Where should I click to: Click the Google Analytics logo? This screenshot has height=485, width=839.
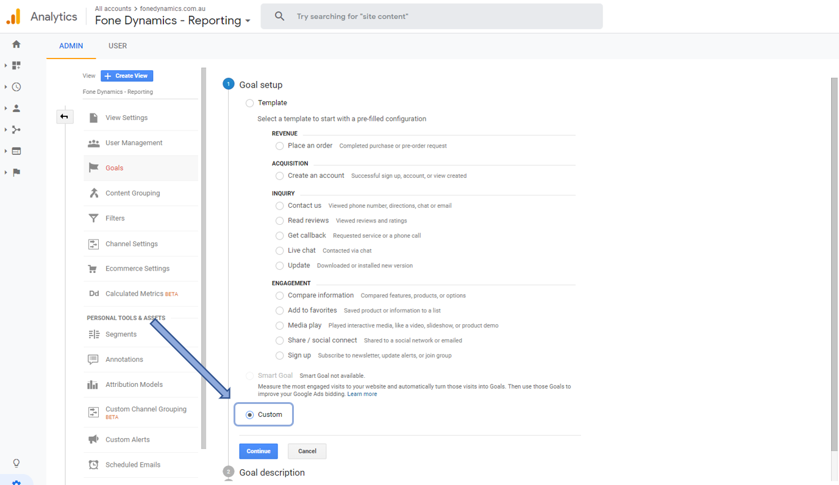pos(13,16)
